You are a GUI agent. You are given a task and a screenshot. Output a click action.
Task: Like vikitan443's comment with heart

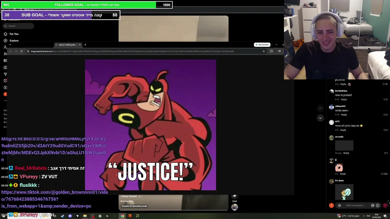tap(385, 115)
